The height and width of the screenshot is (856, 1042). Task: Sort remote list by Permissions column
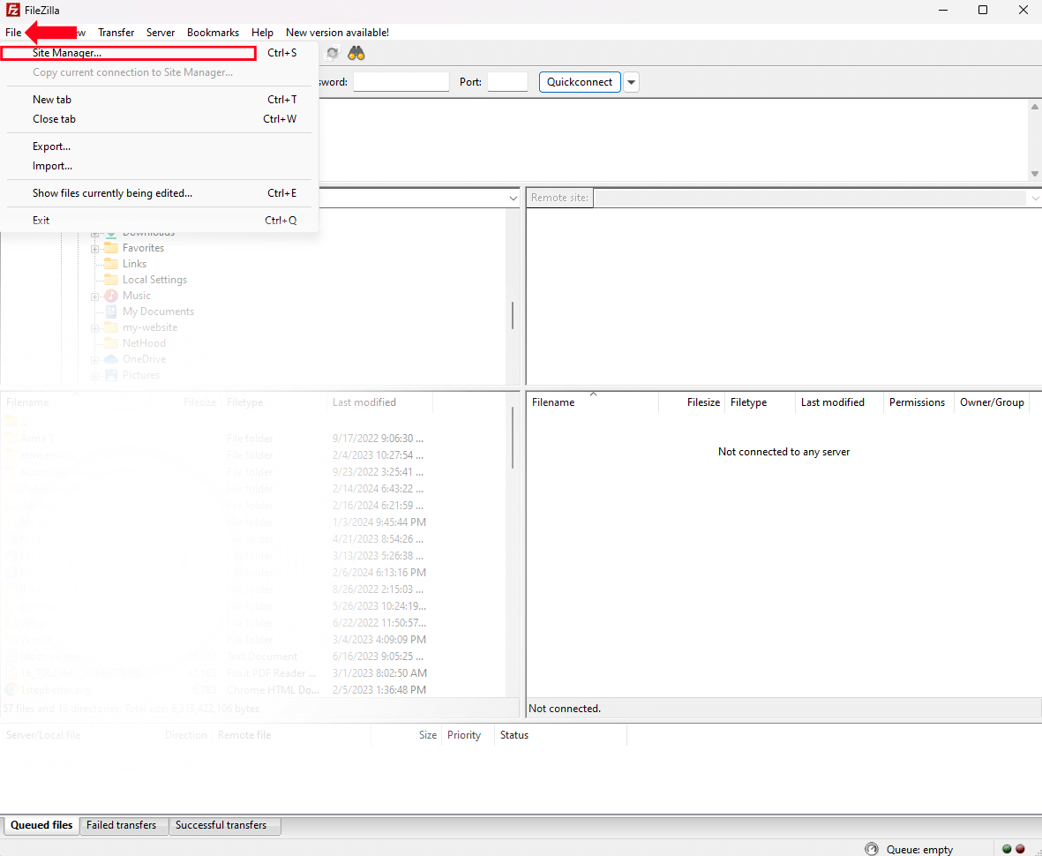pos(919,402)
